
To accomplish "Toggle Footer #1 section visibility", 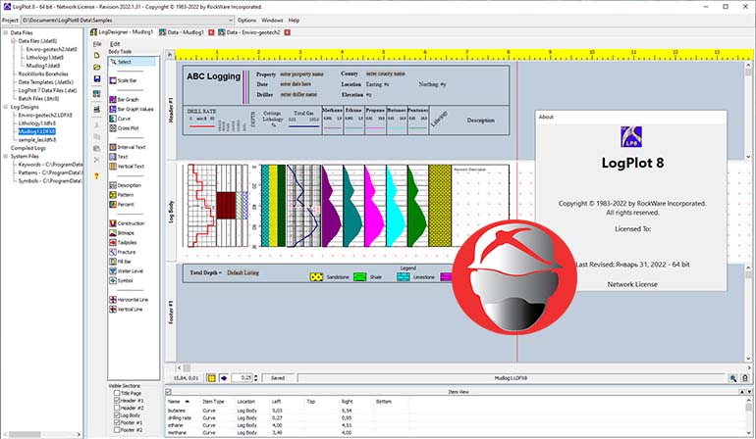I will (x=117, y=422).
